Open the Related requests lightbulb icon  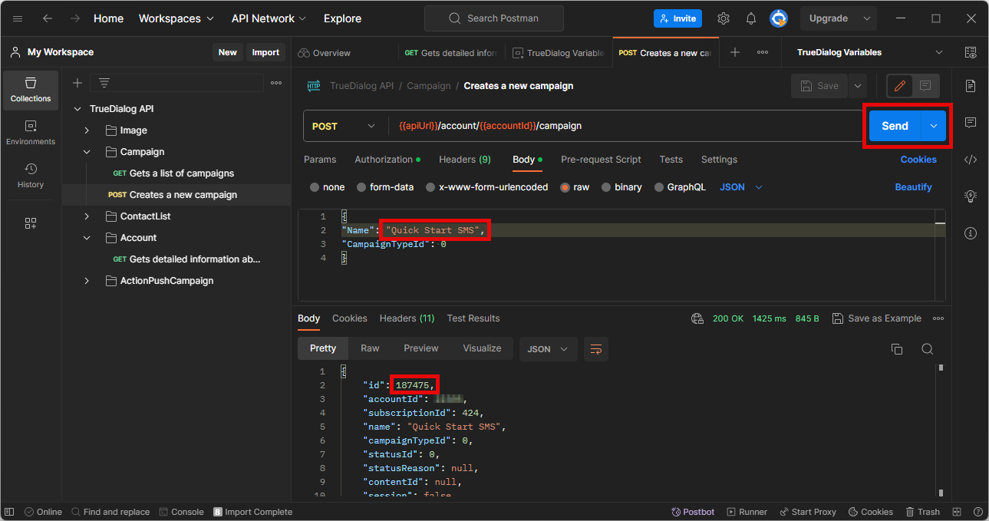pos(971,196)
